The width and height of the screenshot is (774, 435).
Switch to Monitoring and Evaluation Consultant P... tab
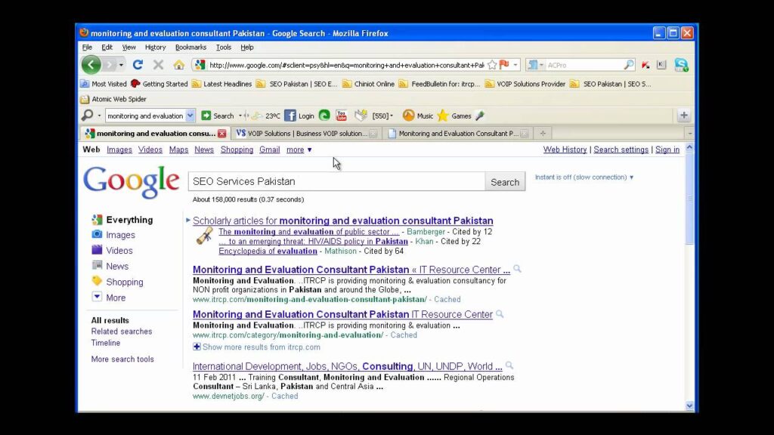[457, 133]
